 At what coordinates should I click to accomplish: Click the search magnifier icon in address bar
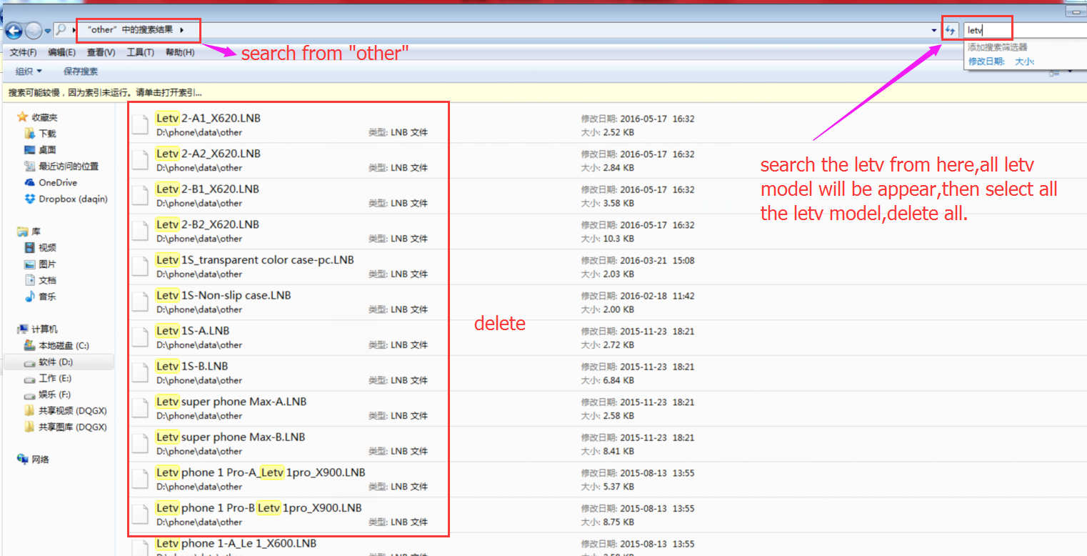tap(61, 30)
